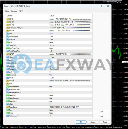Click the icon beside AfterNewsStop
Viewport: 128px width, 129px height.
coord(7,90)
